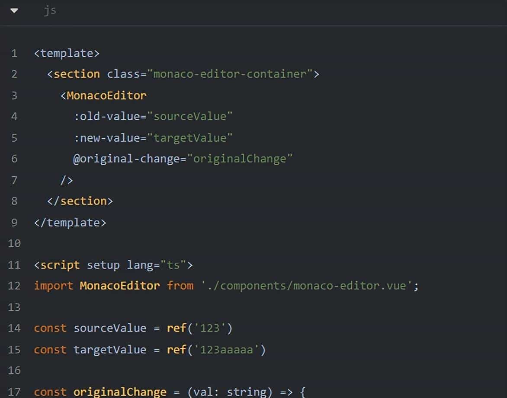Click 'originalChange' declaration on line 17
Screen dimensions: 507x398
pos(120,392)
